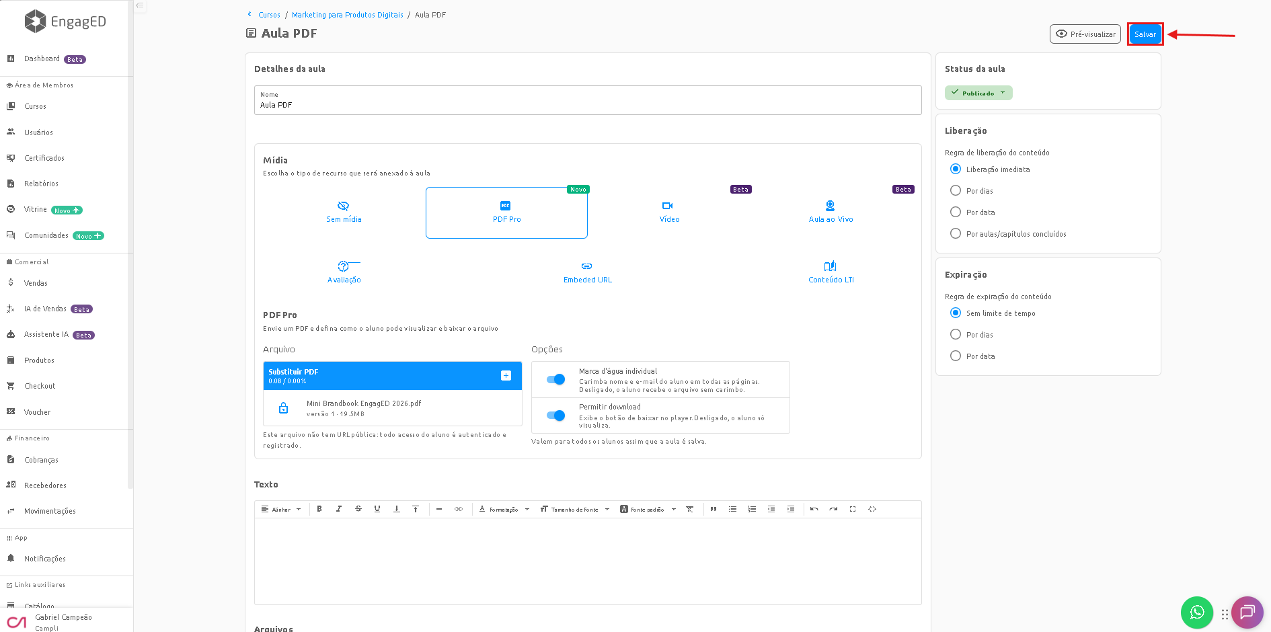1271x632 pixels.
Task: Open the WhatsApp chat bubble icon
Action: click(1197, 612)
